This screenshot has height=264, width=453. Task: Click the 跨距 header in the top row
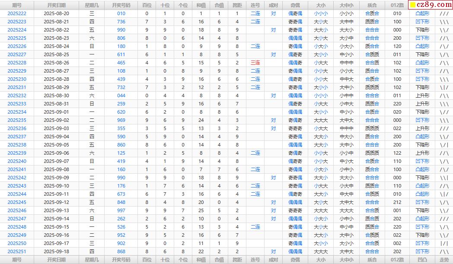pyautogui.click(x=237, y=5)
